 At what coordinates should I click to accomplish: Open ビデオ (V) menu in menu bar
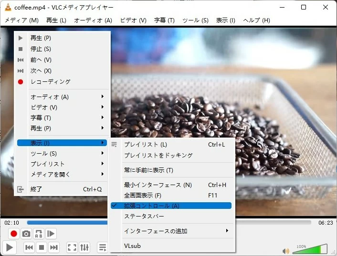133,20
